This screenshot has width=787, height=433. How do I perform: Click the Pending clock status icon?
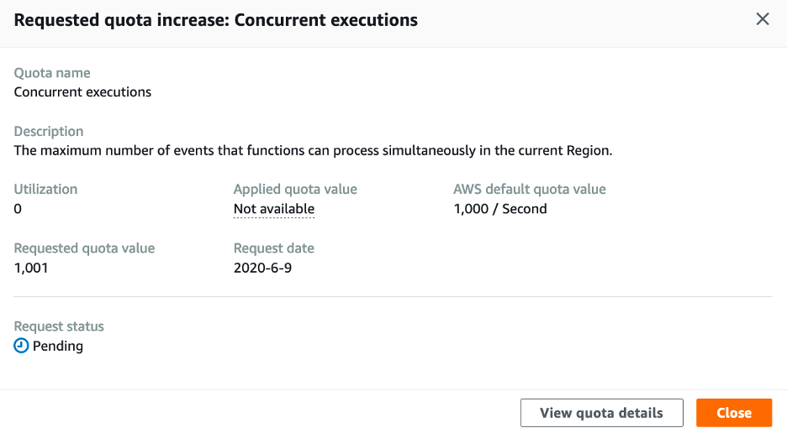pyautogui.click(x=21, y=345)
